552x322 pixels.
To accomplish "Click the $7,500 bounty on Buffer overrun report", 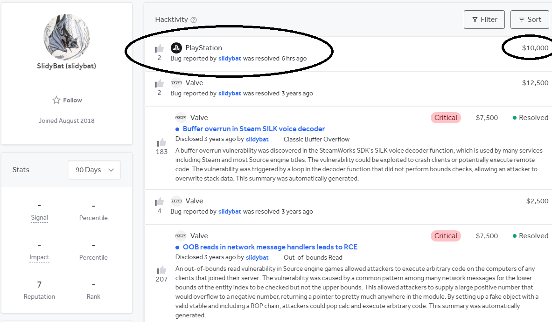I will (487, 118).
